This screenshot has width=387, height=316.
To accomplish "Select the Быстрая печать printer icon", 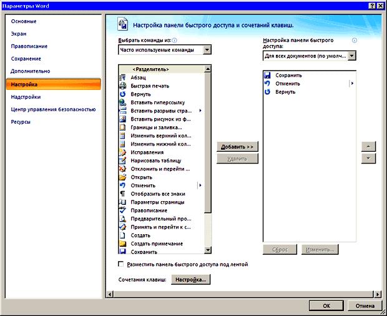I will point(122,86).
